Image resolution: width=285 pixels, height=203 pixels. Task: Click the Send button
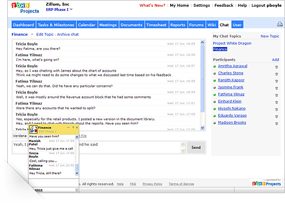point(196,147)
